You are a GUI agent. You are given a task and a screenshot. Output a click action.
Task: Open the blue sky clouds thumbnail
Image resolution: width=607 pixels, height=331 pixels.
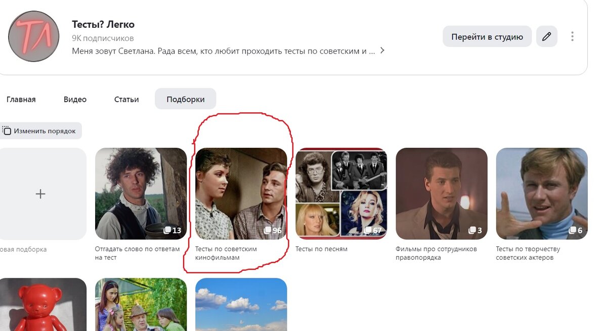[241, 304]
